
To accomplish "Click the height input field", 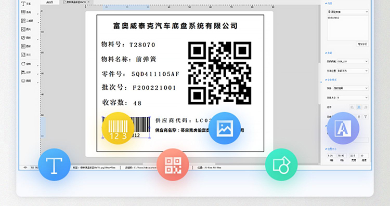I will point(364,156).
